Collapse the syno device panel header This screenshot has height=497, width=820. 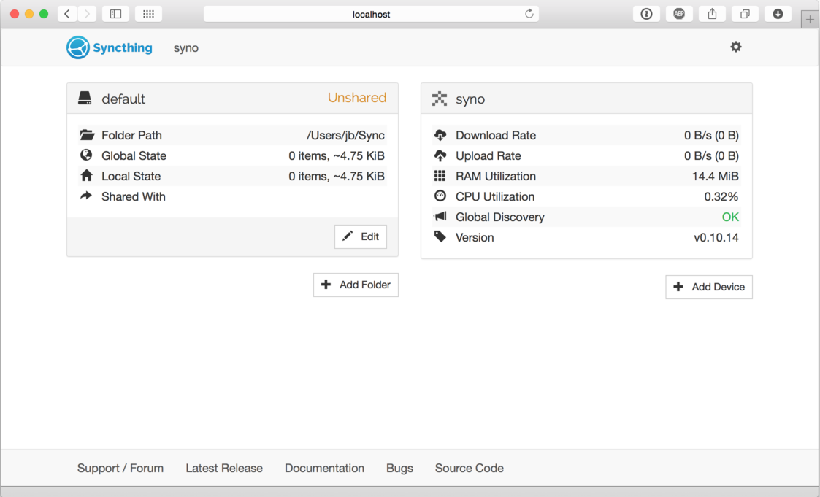[586, 99]
